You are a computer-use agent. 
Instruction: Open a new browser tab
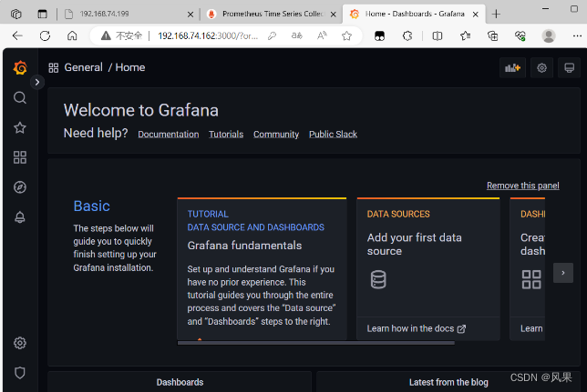(496, 15)
